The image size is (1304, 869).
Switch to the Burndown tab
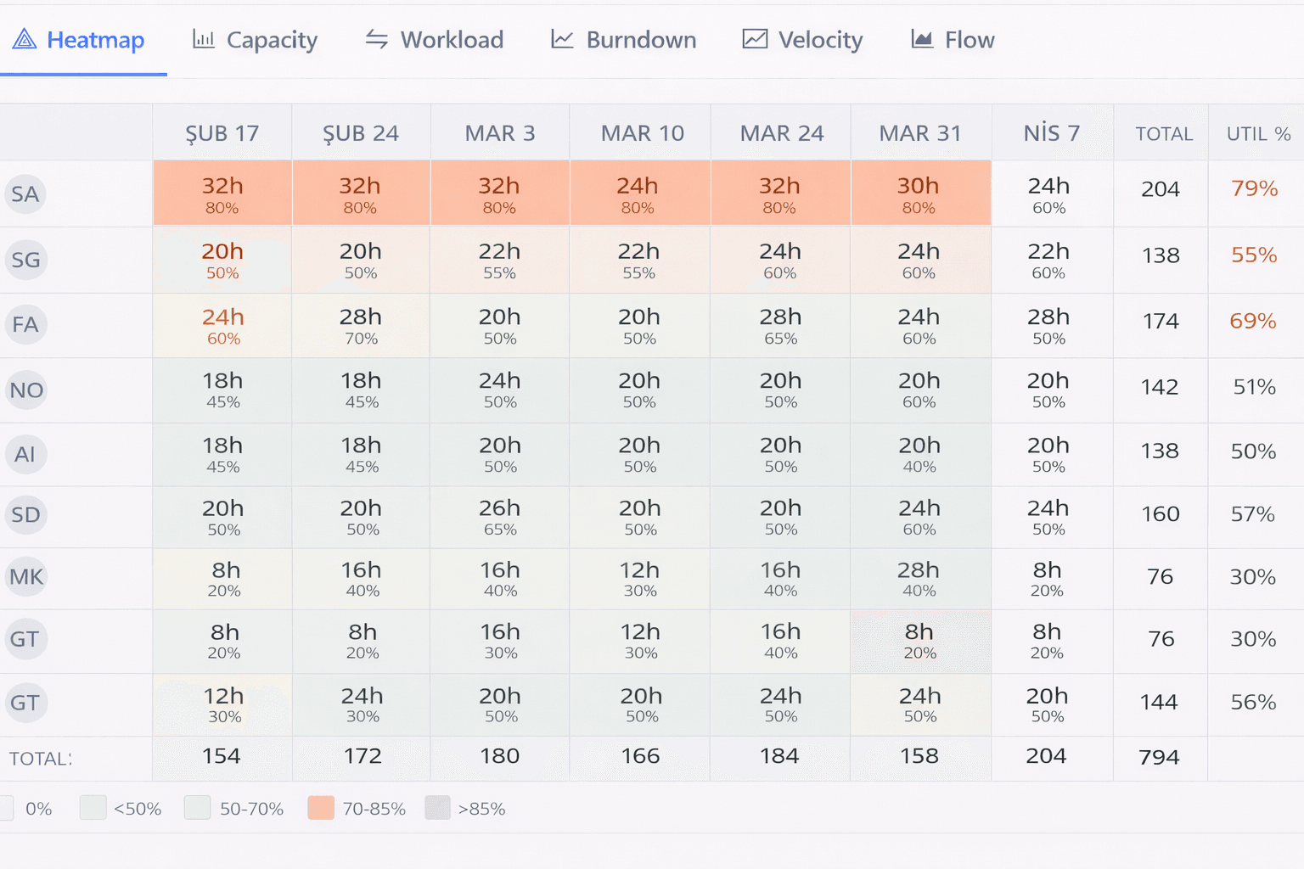624,40
